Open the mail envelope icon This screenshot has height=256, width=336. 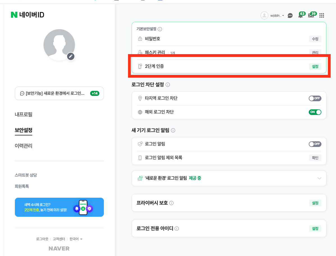pyautogui.click(x=311, y=15)
